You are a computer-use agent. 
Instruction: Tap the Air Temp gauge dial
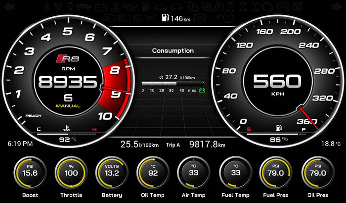click(194, 173)
